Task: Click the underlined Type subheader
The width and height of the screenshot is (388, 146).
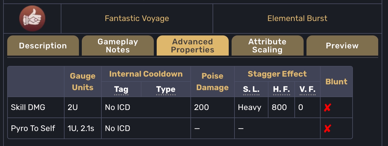Action: [x=166, y=90]
